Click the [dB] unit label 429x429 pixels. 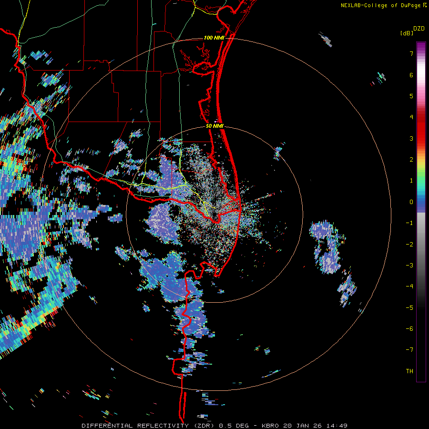(x=407, y=33)
